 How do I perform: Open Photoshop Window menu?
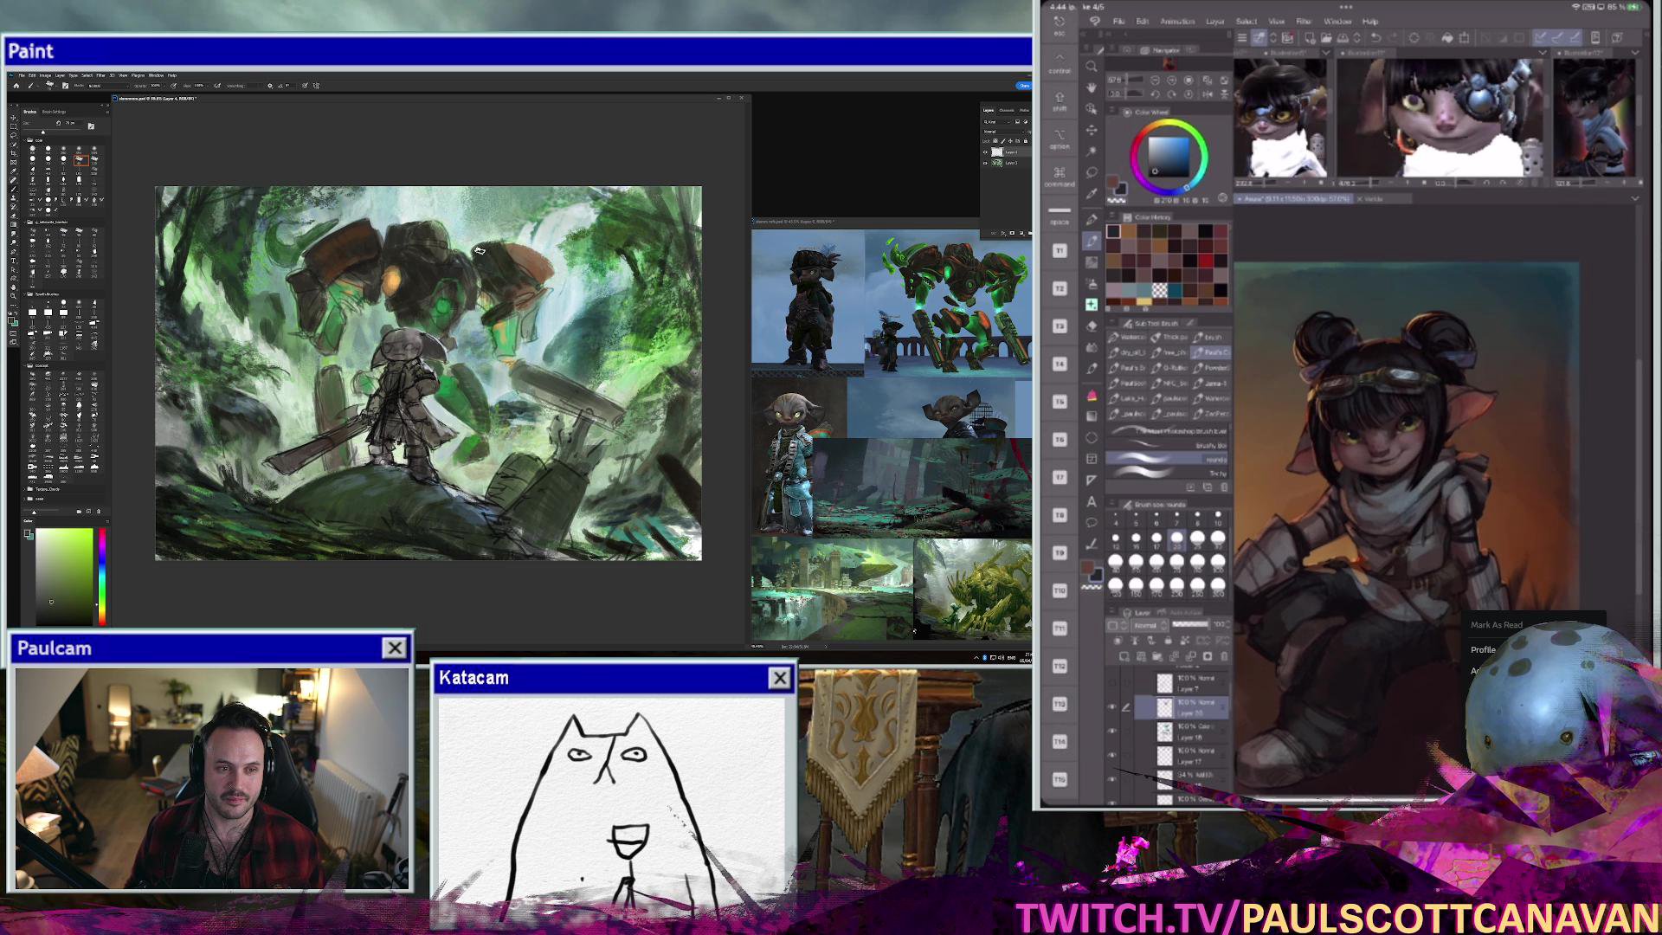[x=156, y=75]
